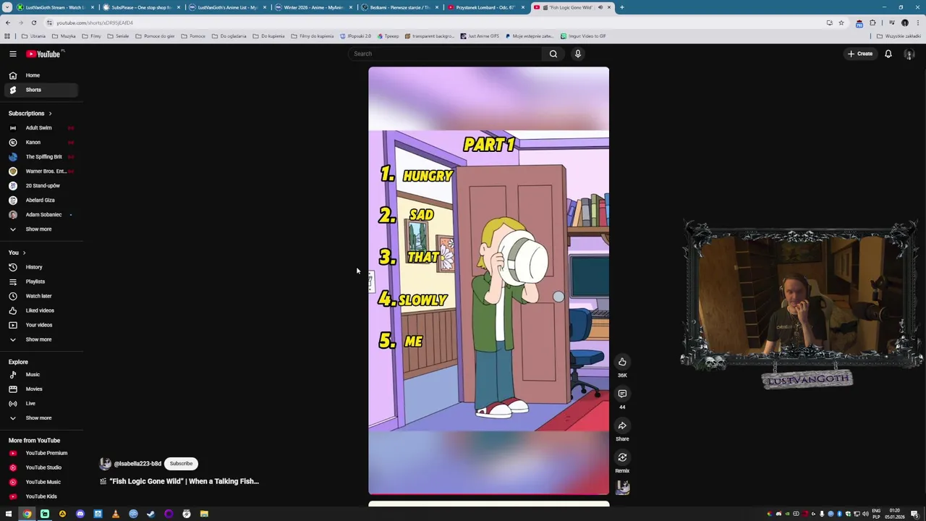Open the notifications bell
926x521 pixels.
[888, 54]
